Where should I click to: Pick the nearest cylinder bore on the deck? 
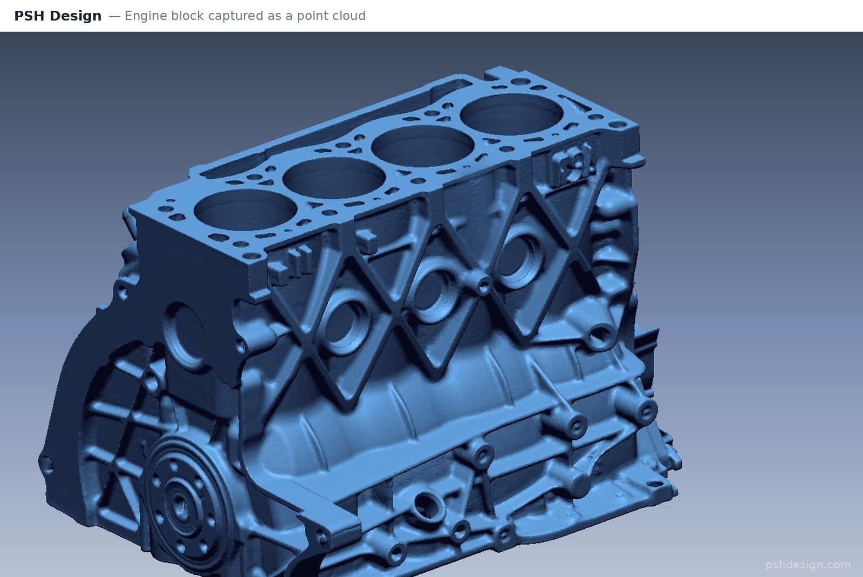[245, 209]
